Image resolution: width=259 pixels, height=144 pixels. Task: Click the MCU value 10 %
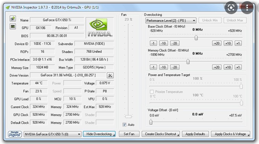click(x=72, y=99)
